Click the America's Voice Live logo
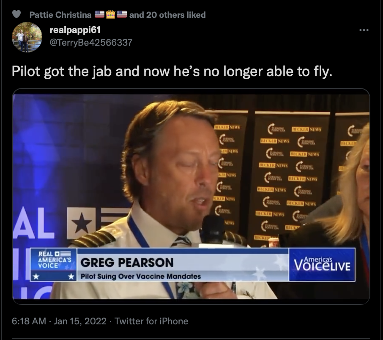383x340 pixels. click(x=322, y=264)
